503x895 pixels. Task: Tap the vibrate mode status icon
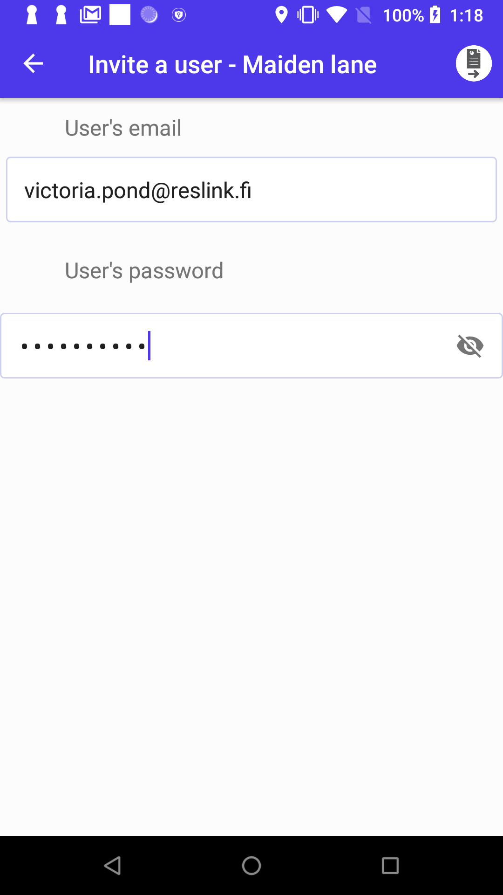[x=308, y=15]
